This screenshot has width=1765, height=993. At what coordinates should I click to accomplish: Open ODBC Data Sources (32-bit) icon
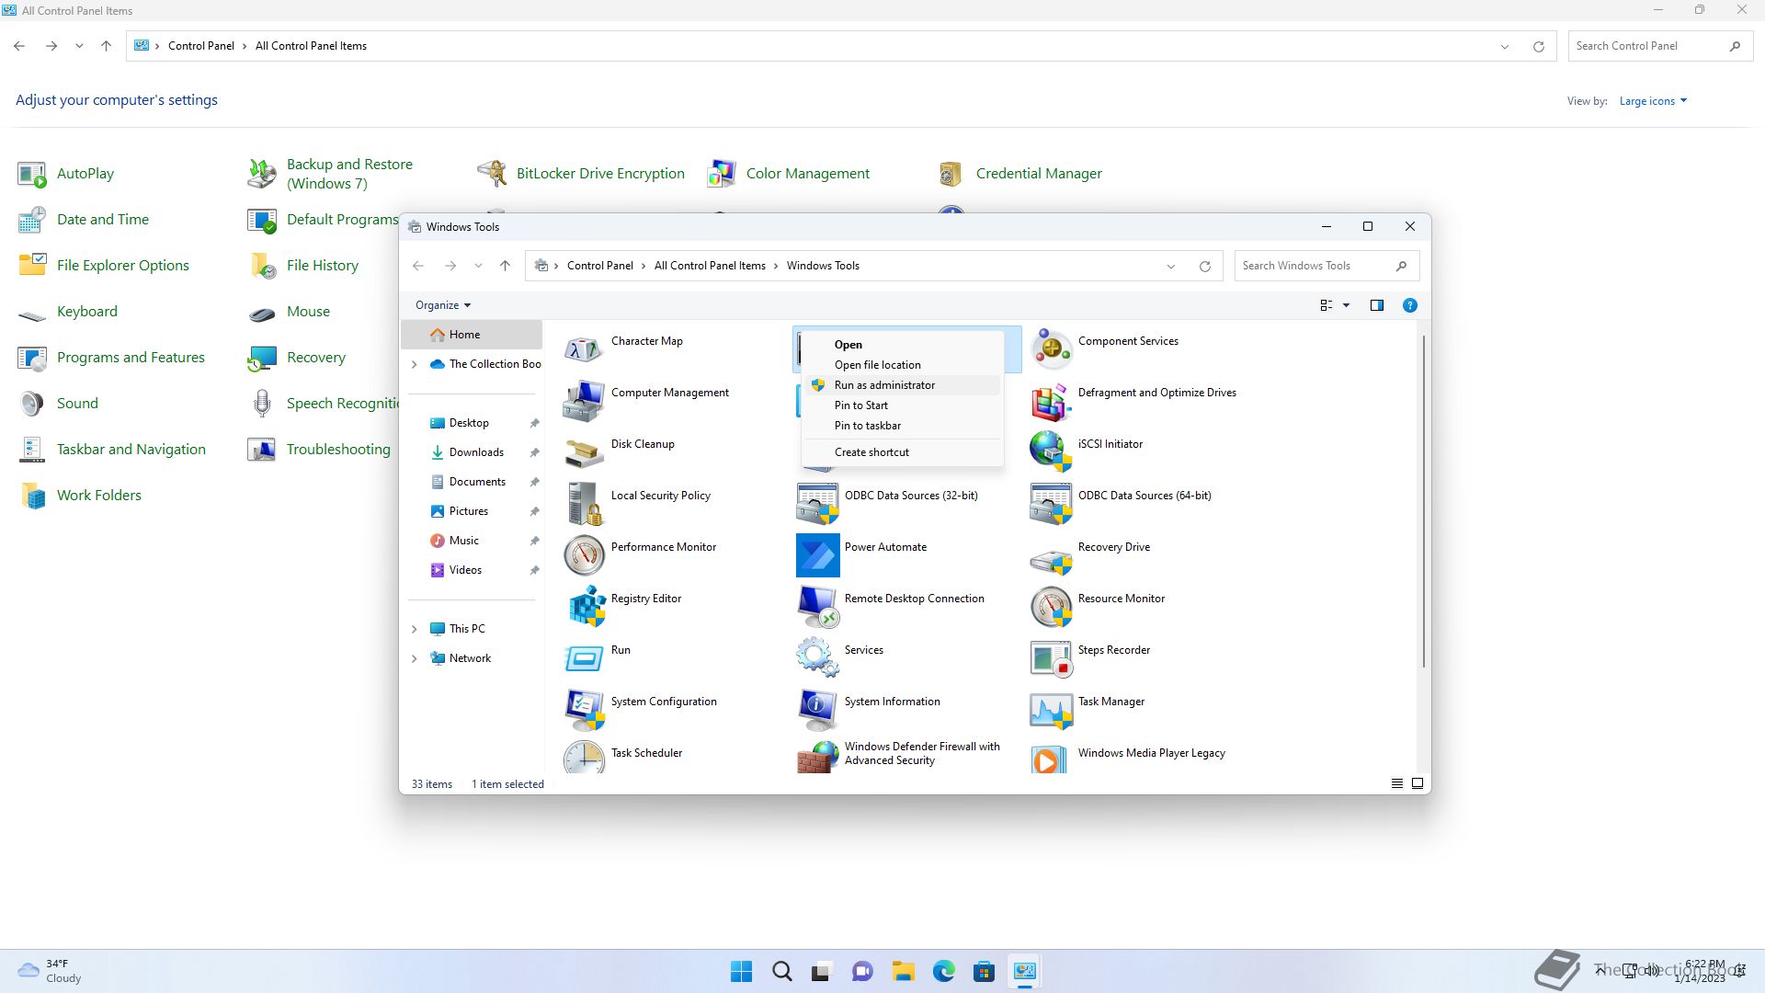[x=818, y=504]
